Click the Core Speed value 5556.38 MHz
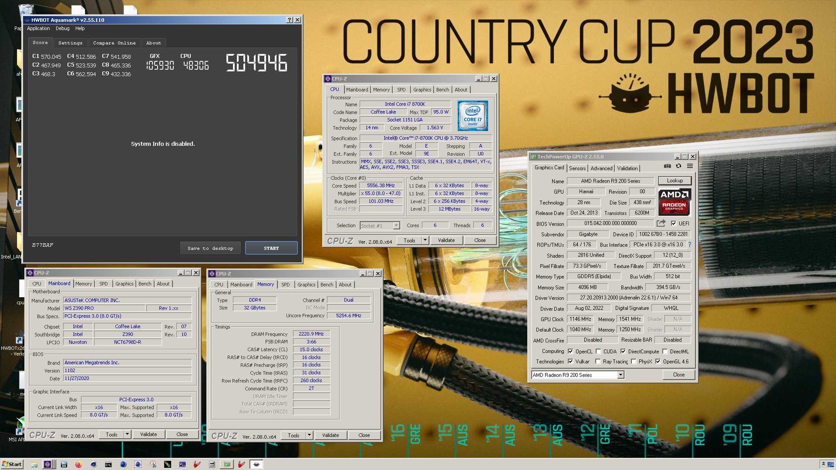 tap(381, 185)
